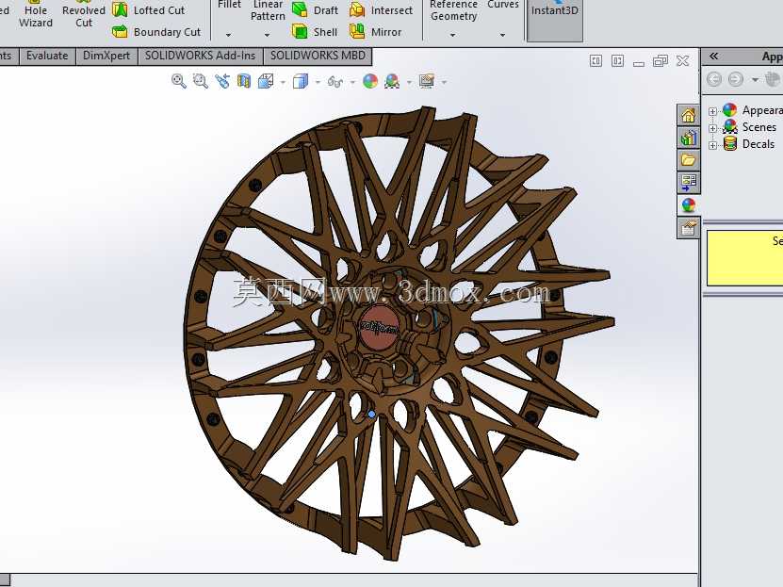Open the SOLIDWORKS Resources home tab

click(x=688, y=115)
